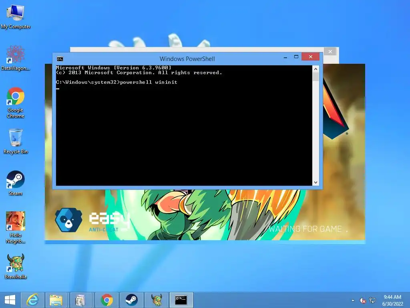Open File Explorer from the taskbar

coord(56,300)
